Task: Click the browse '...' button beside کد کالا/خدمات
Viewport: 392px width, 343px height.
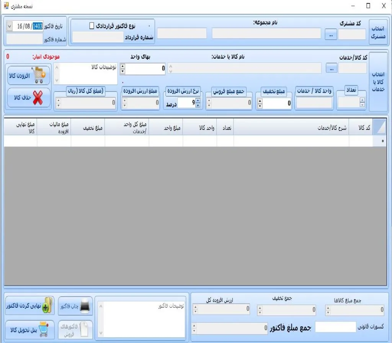Action: (x=332, y=68)
